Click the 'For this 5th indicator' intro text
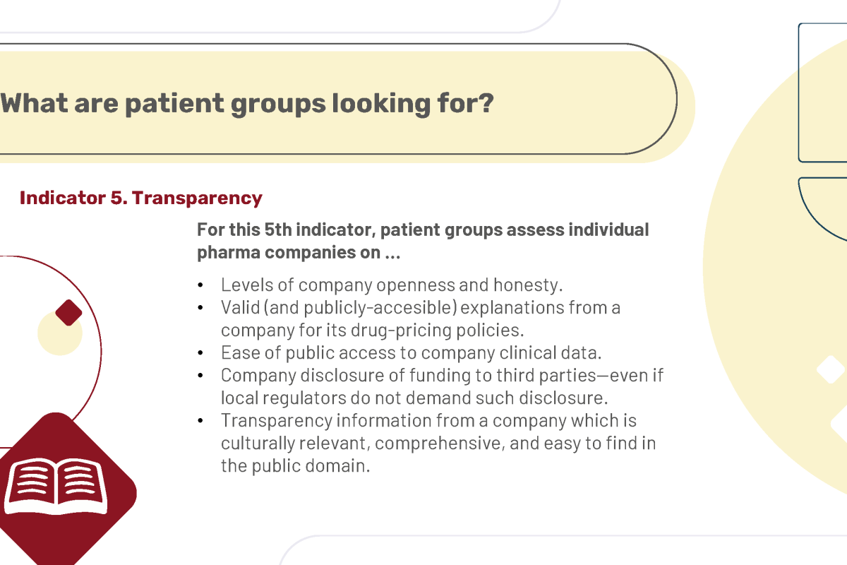Viewport: 847px width, 565px height. [423, 241]
